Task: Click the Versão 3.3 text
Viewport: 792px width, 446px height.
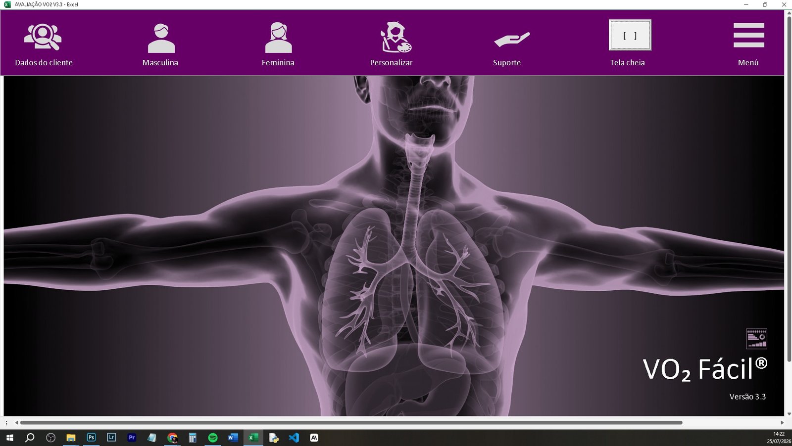Action: click(747, 397)
